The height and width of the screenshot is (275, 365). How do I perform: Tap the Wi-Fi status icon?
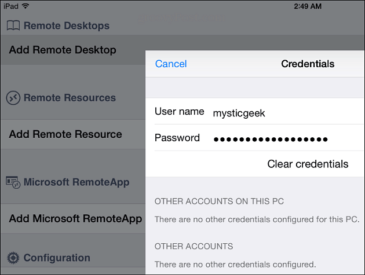[25, 6]
